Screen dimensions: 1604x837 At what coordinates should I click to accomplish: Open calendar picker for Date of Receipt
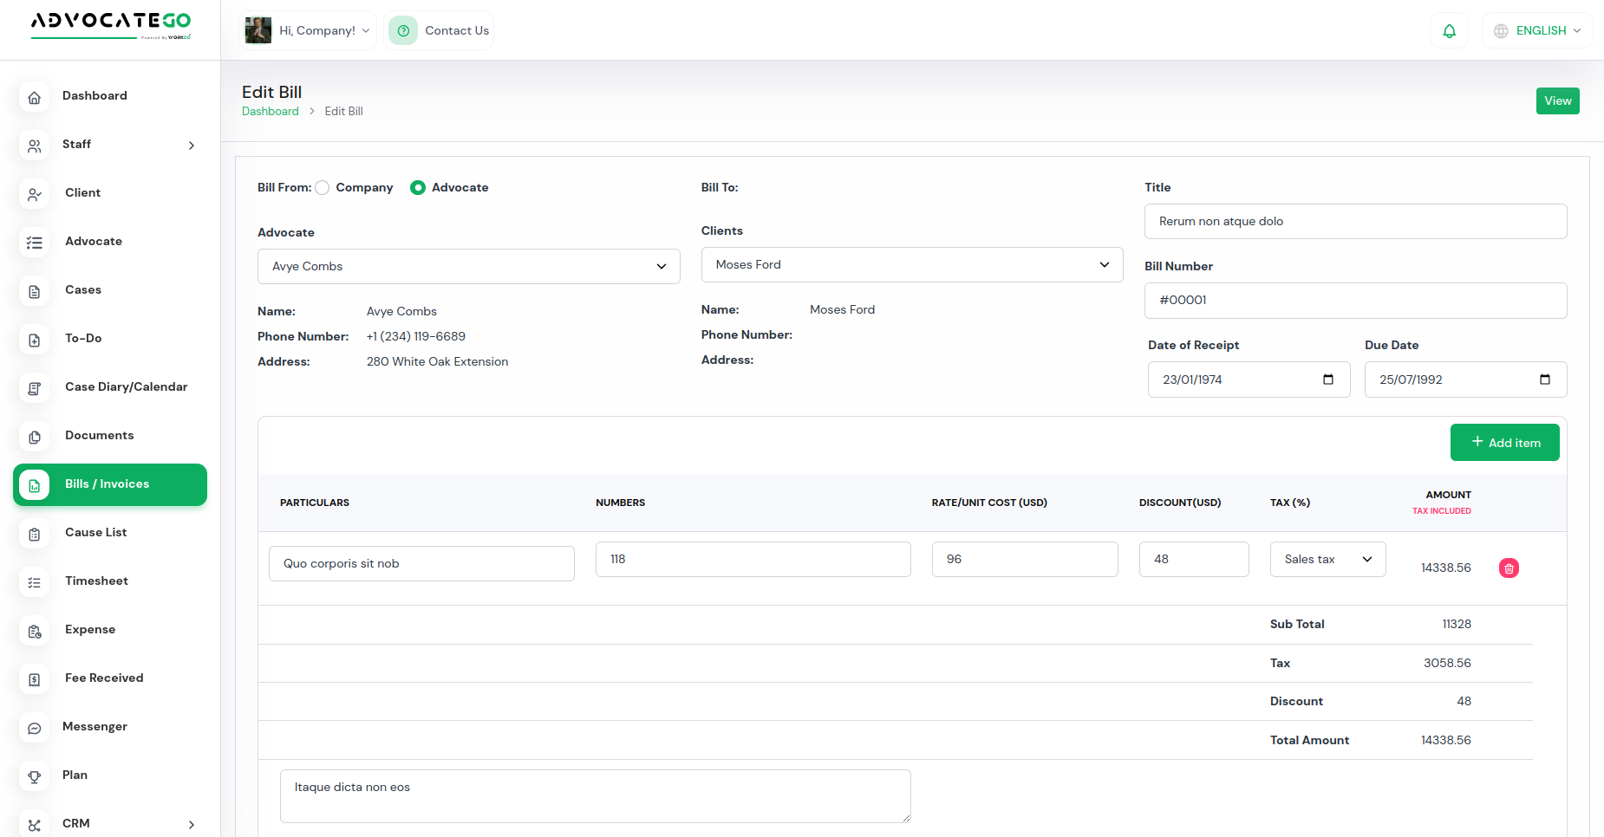tap(1327, 380)
